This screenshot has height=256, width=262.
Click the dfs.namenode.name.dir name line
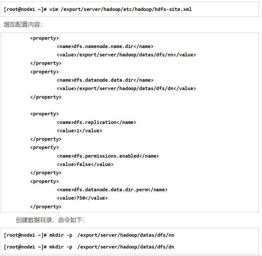[105, 47]
